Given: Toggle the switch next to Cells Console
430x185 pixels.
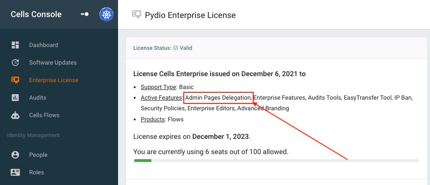Looking at the screenshot, I should (85, 14).
